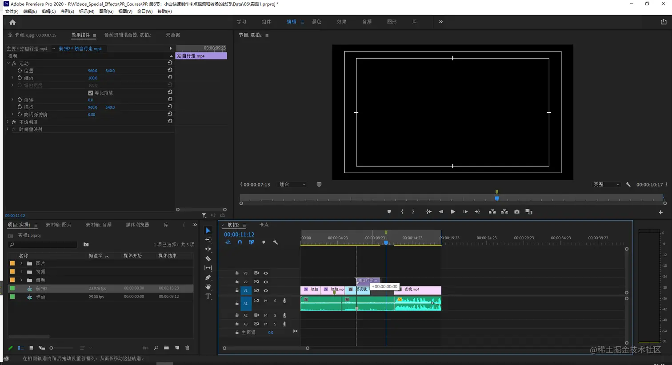The image size is (672, 365).
Task: Toggle snap magnet in the timeline
Action: [240, 242]
